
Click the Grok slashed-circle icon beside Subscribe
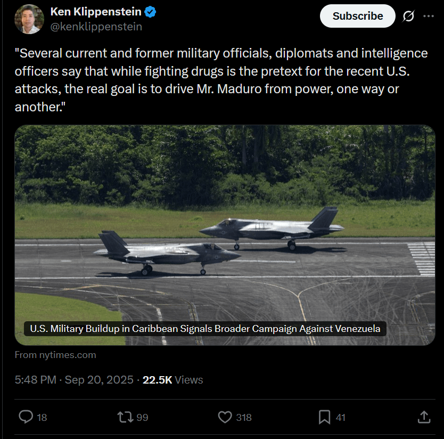coord(408,16)
